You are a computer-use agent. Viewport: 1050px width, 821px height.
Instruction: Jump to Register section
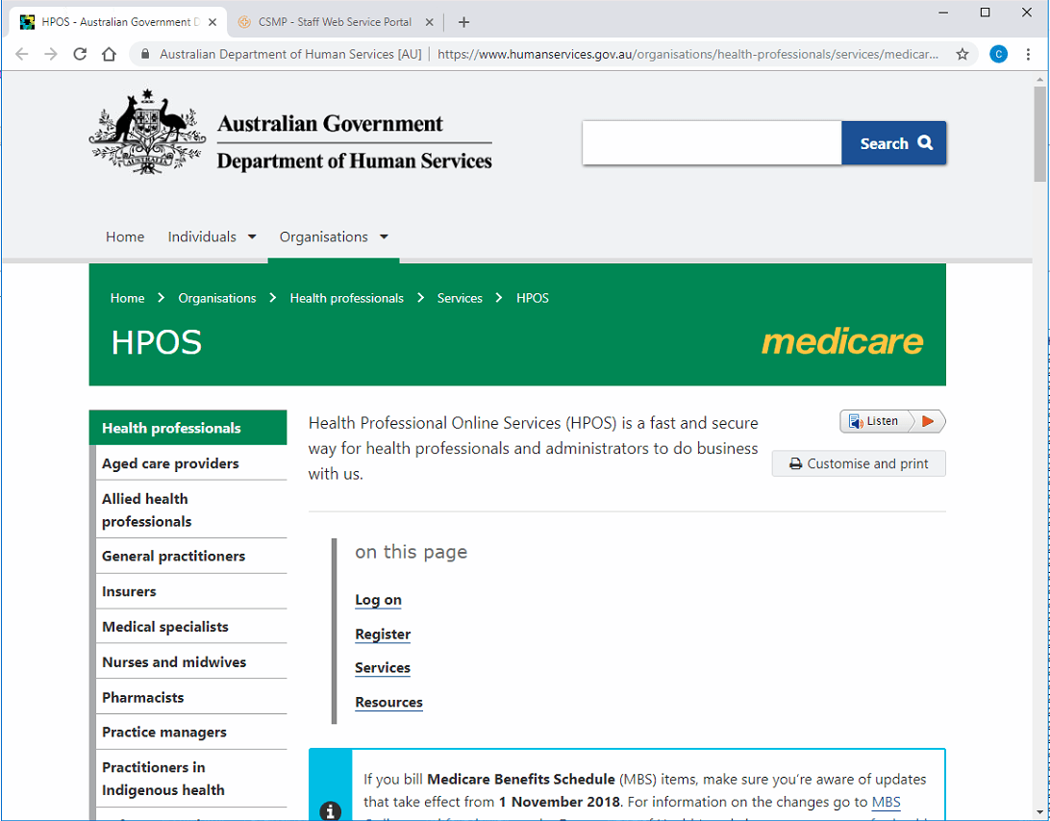383,634
